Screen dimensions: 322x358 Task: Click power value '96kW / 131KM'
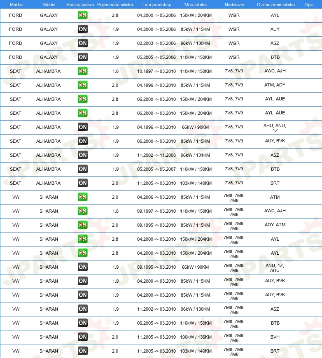[x=196, y=155]
